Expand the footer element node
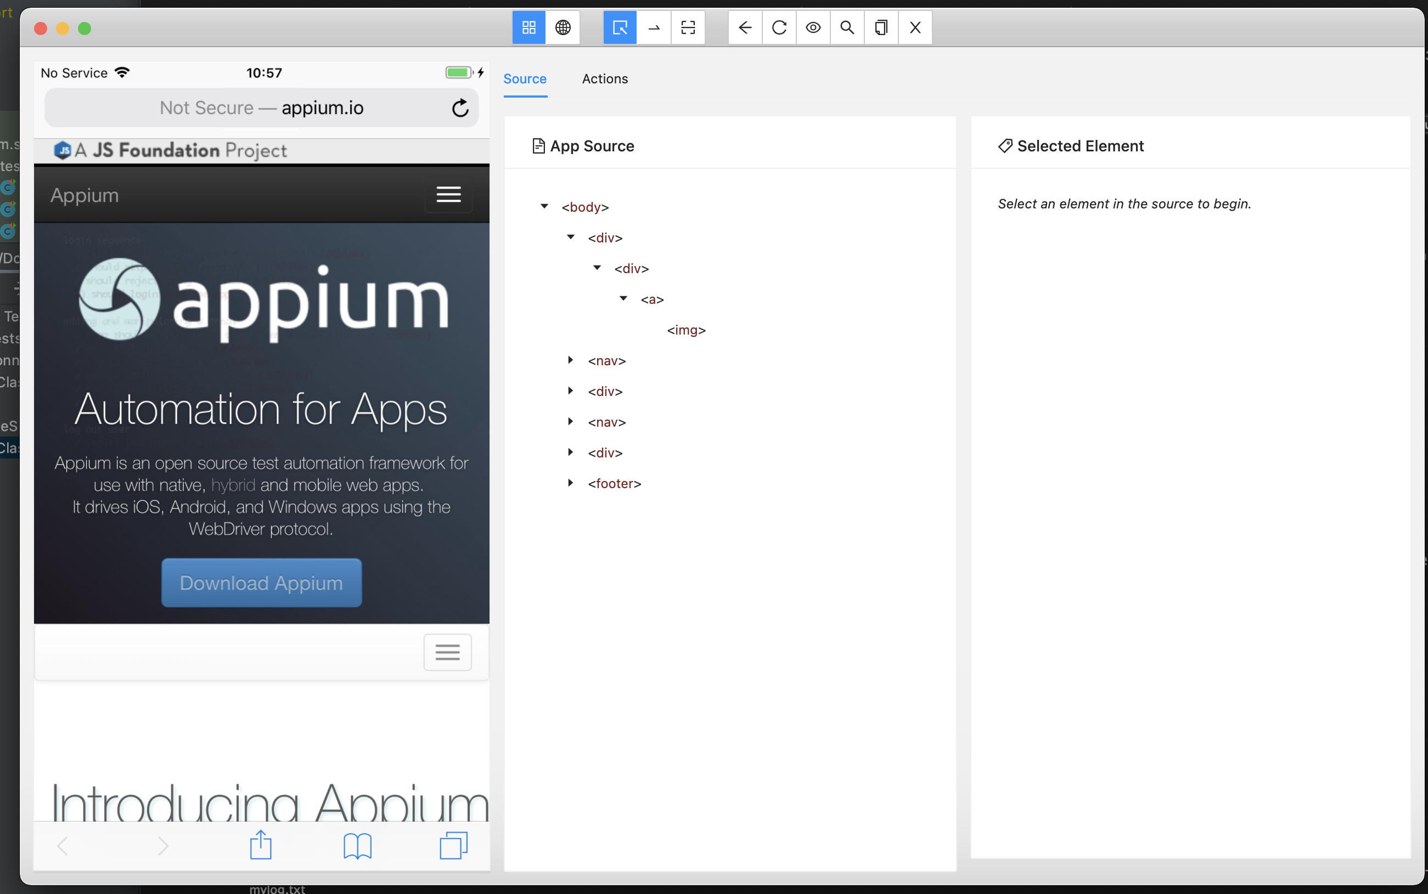The height and width of the screenshot is (894, 1428). click(x=570, y=483)
